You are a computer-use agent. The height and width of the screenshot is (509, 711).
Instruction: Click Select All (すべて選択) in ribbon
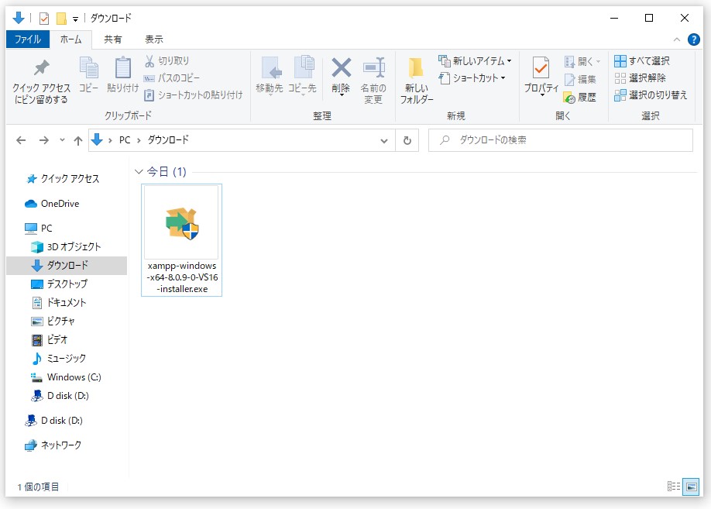click(642, 61)
